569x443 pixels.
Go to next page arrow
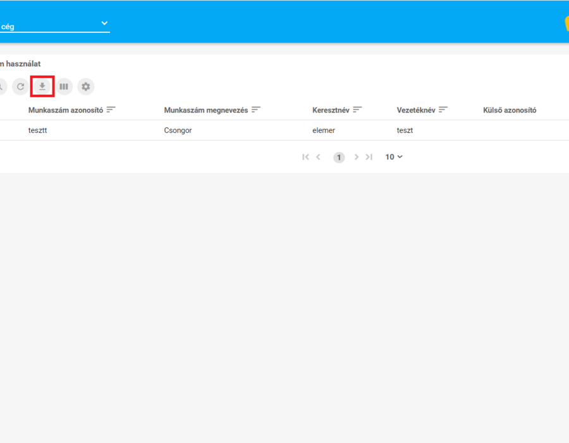click(x=357, y=157)
